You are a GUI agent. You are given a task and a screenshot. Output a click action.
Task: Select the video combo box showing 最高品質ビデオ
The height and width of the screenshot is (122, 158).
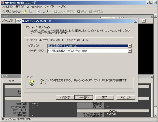(x=90, y=46)
